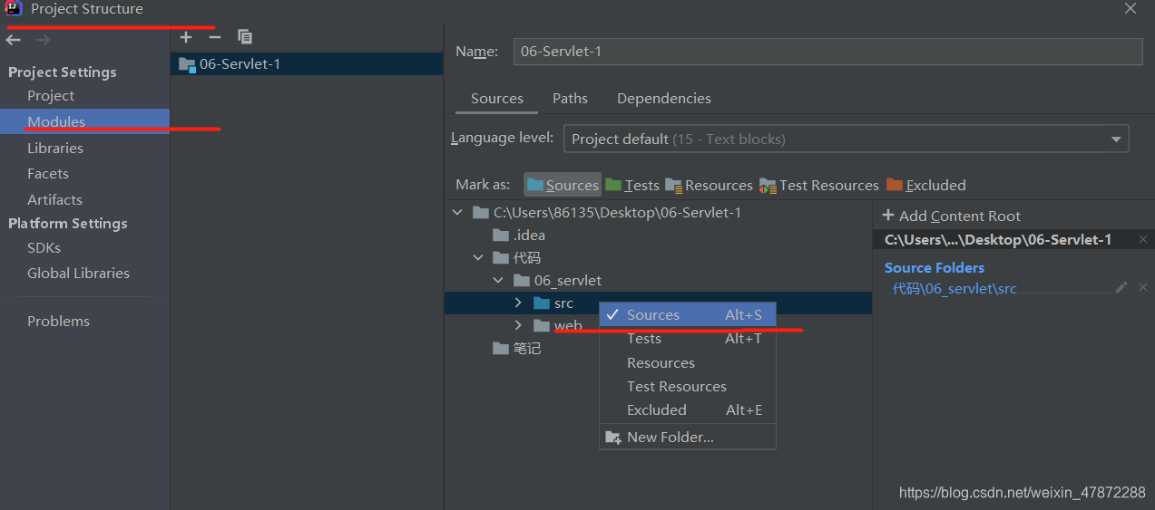Screen dimensions: 1155x510
Task: Expand the src folder node
Action: point(518,303)
